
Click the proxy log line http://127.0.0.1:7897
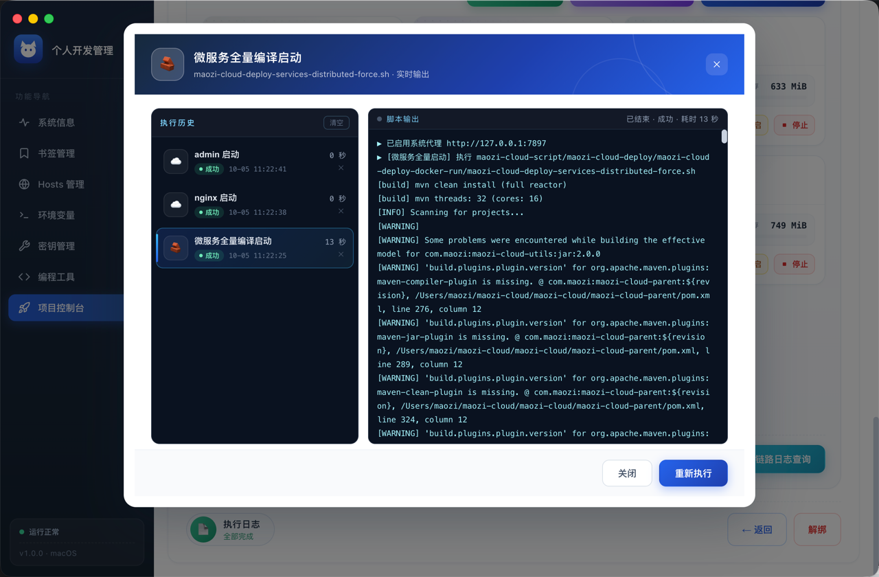tap(461, 144)
